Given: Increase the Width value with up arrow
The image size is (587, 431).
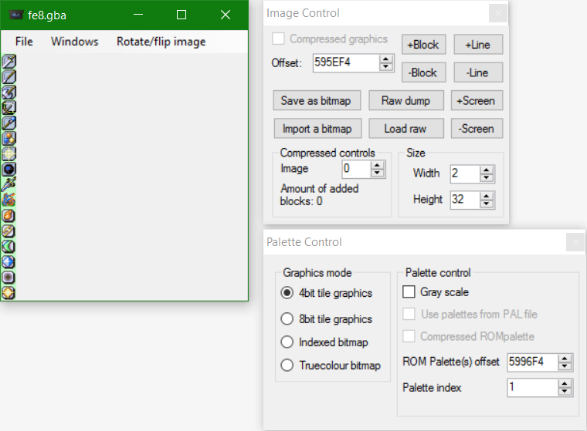Looking at the screenshot, I should pos(487,169).
